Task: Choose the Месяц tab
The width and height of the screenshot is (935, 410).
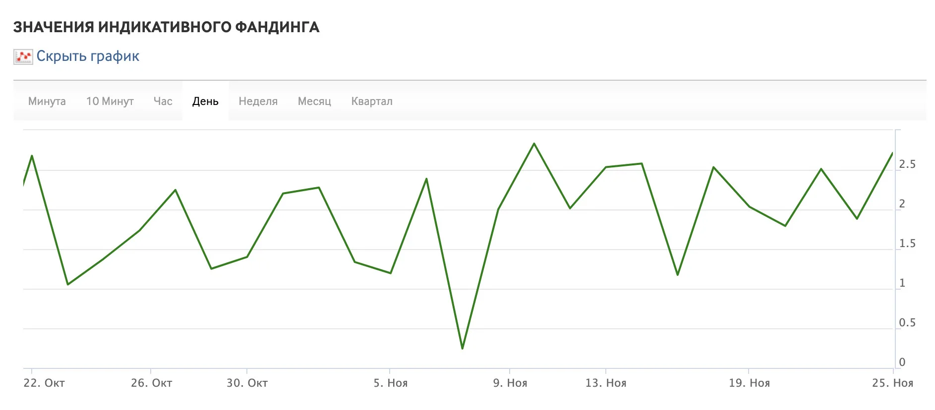Action: [x=314, y=101]
